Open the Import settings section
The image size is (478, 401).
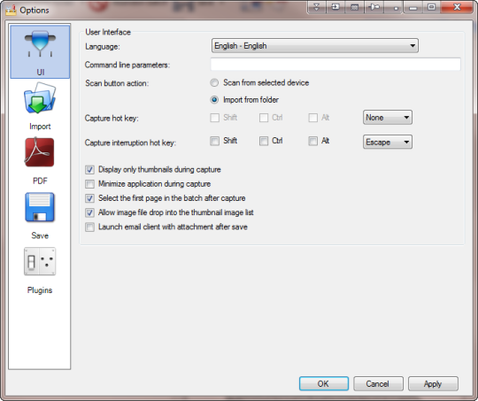tap(40, 106)
